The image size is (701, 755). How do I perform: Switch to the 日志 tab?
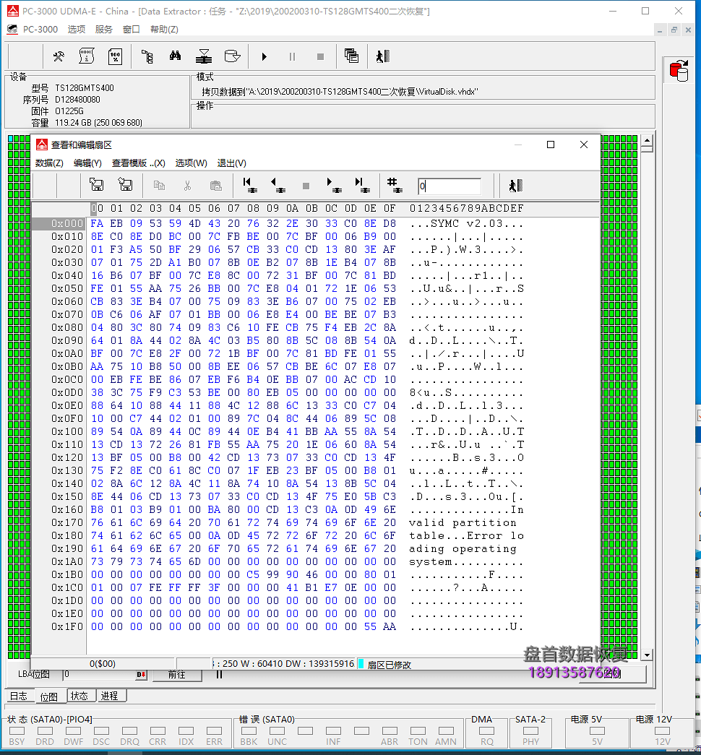coord(19,696)
